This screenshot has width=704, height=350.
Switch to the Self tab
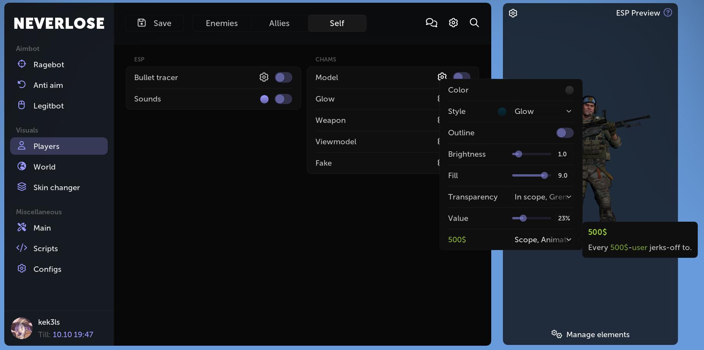[x=337, y=23]
